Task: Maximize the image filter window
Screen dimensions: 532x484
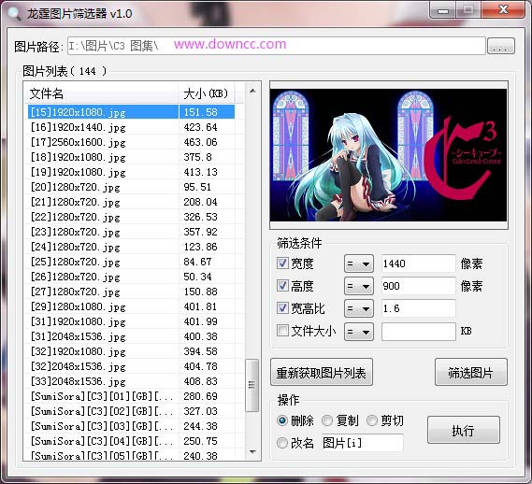Action: (x=468, y=10)
